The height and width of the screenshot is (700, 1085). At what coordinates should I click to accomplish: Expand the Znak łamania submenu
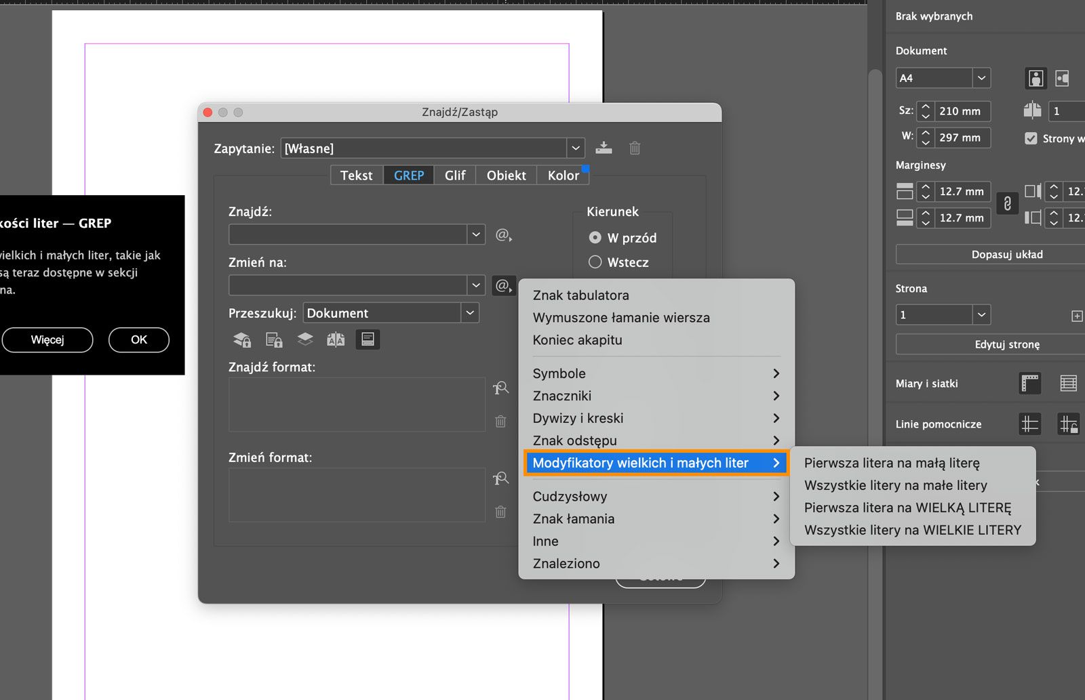(656, 518)
